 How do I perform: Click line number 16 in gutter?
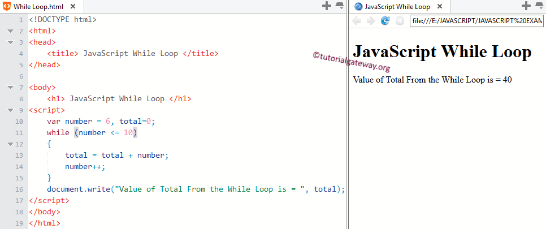coord(19,189)
